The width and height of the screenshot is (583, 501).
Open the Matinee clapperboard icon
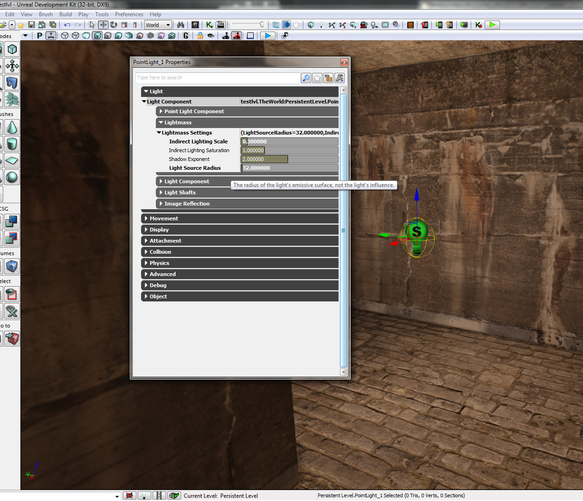[x=221, y=25]
